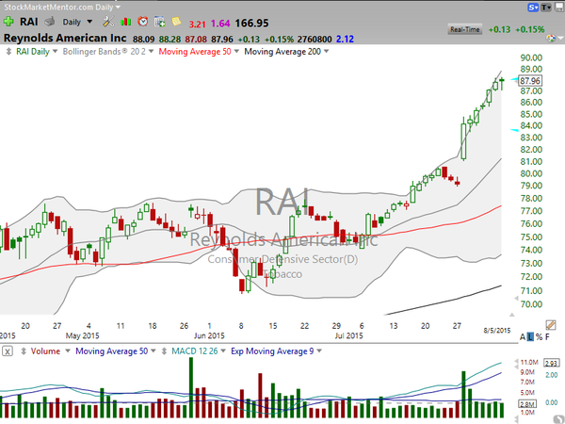Expand the Volume indicator menu
Image resolution: width=565 pixels, height=424 pixels.
click(x=68, y=351)
